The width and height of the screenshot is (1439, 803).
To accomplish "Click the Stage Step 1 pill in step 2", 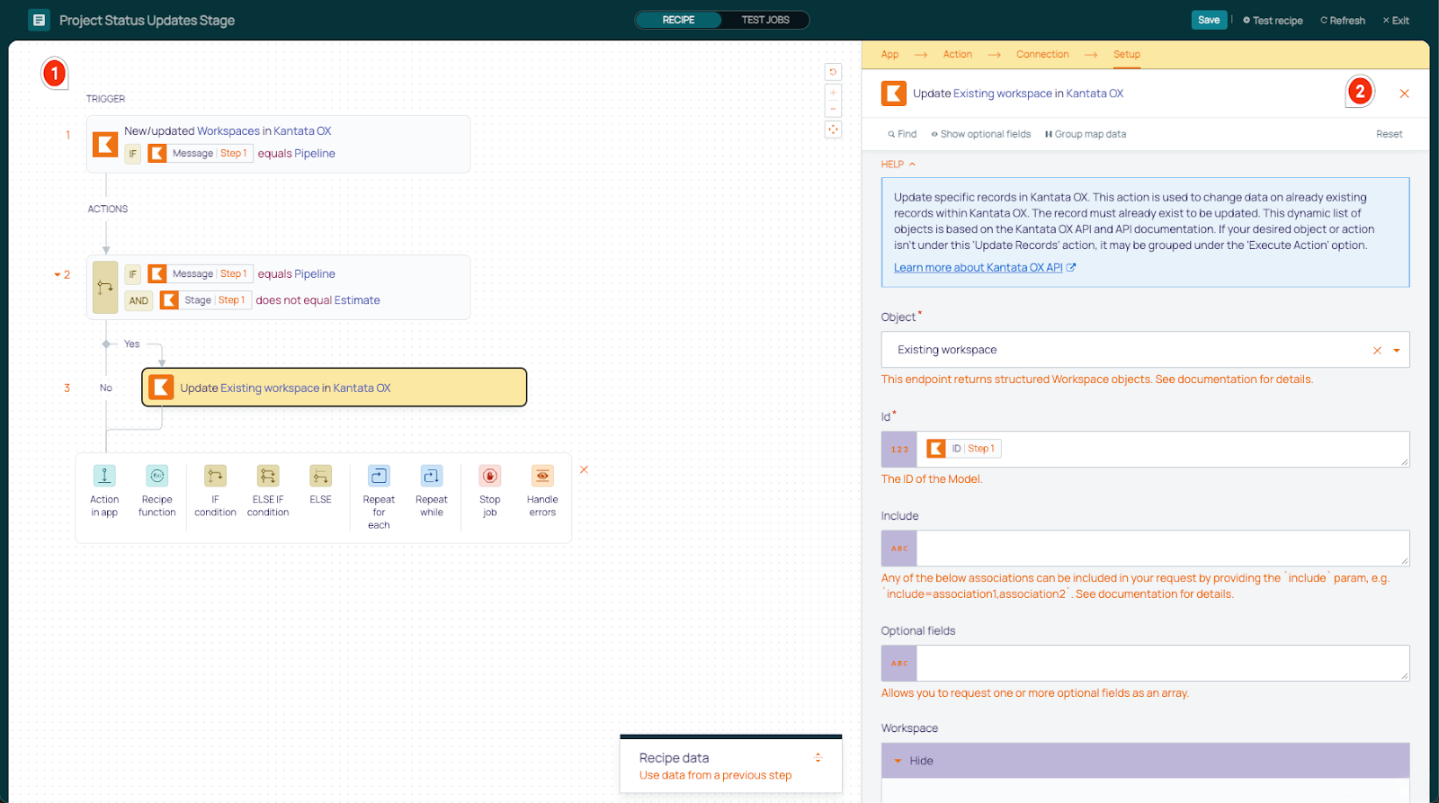I will [x=205, y=300].
